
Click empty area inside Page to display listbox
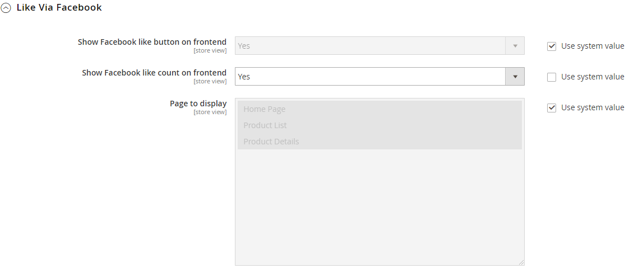pyautogui.click(x=379, y=207)
